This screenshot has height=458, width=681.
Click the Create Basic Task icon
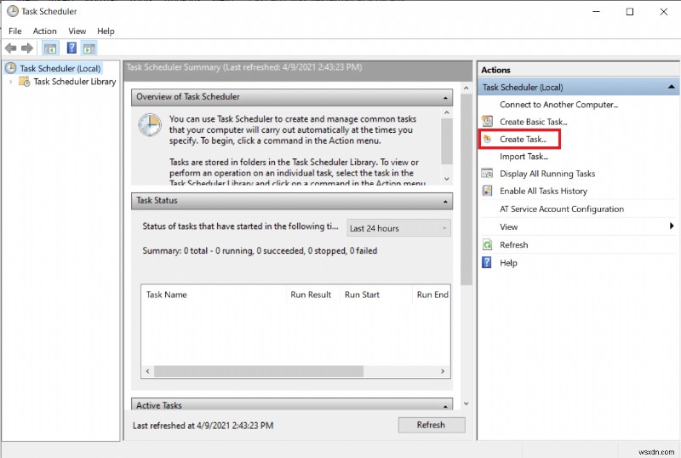487,121
